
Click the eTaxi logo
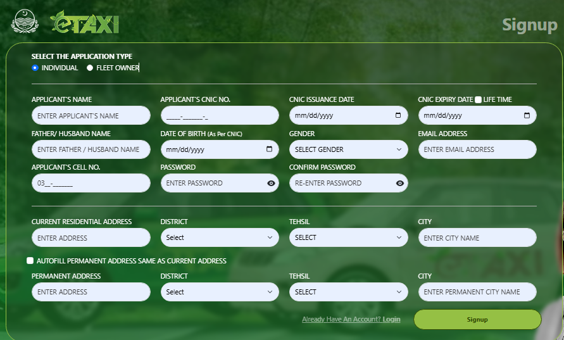pyautogui.click(x=85, y=22)
